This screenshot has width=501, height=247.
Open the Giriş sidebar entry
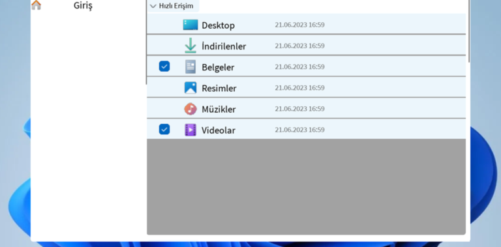pyautogui.click(x=83, y=5)
